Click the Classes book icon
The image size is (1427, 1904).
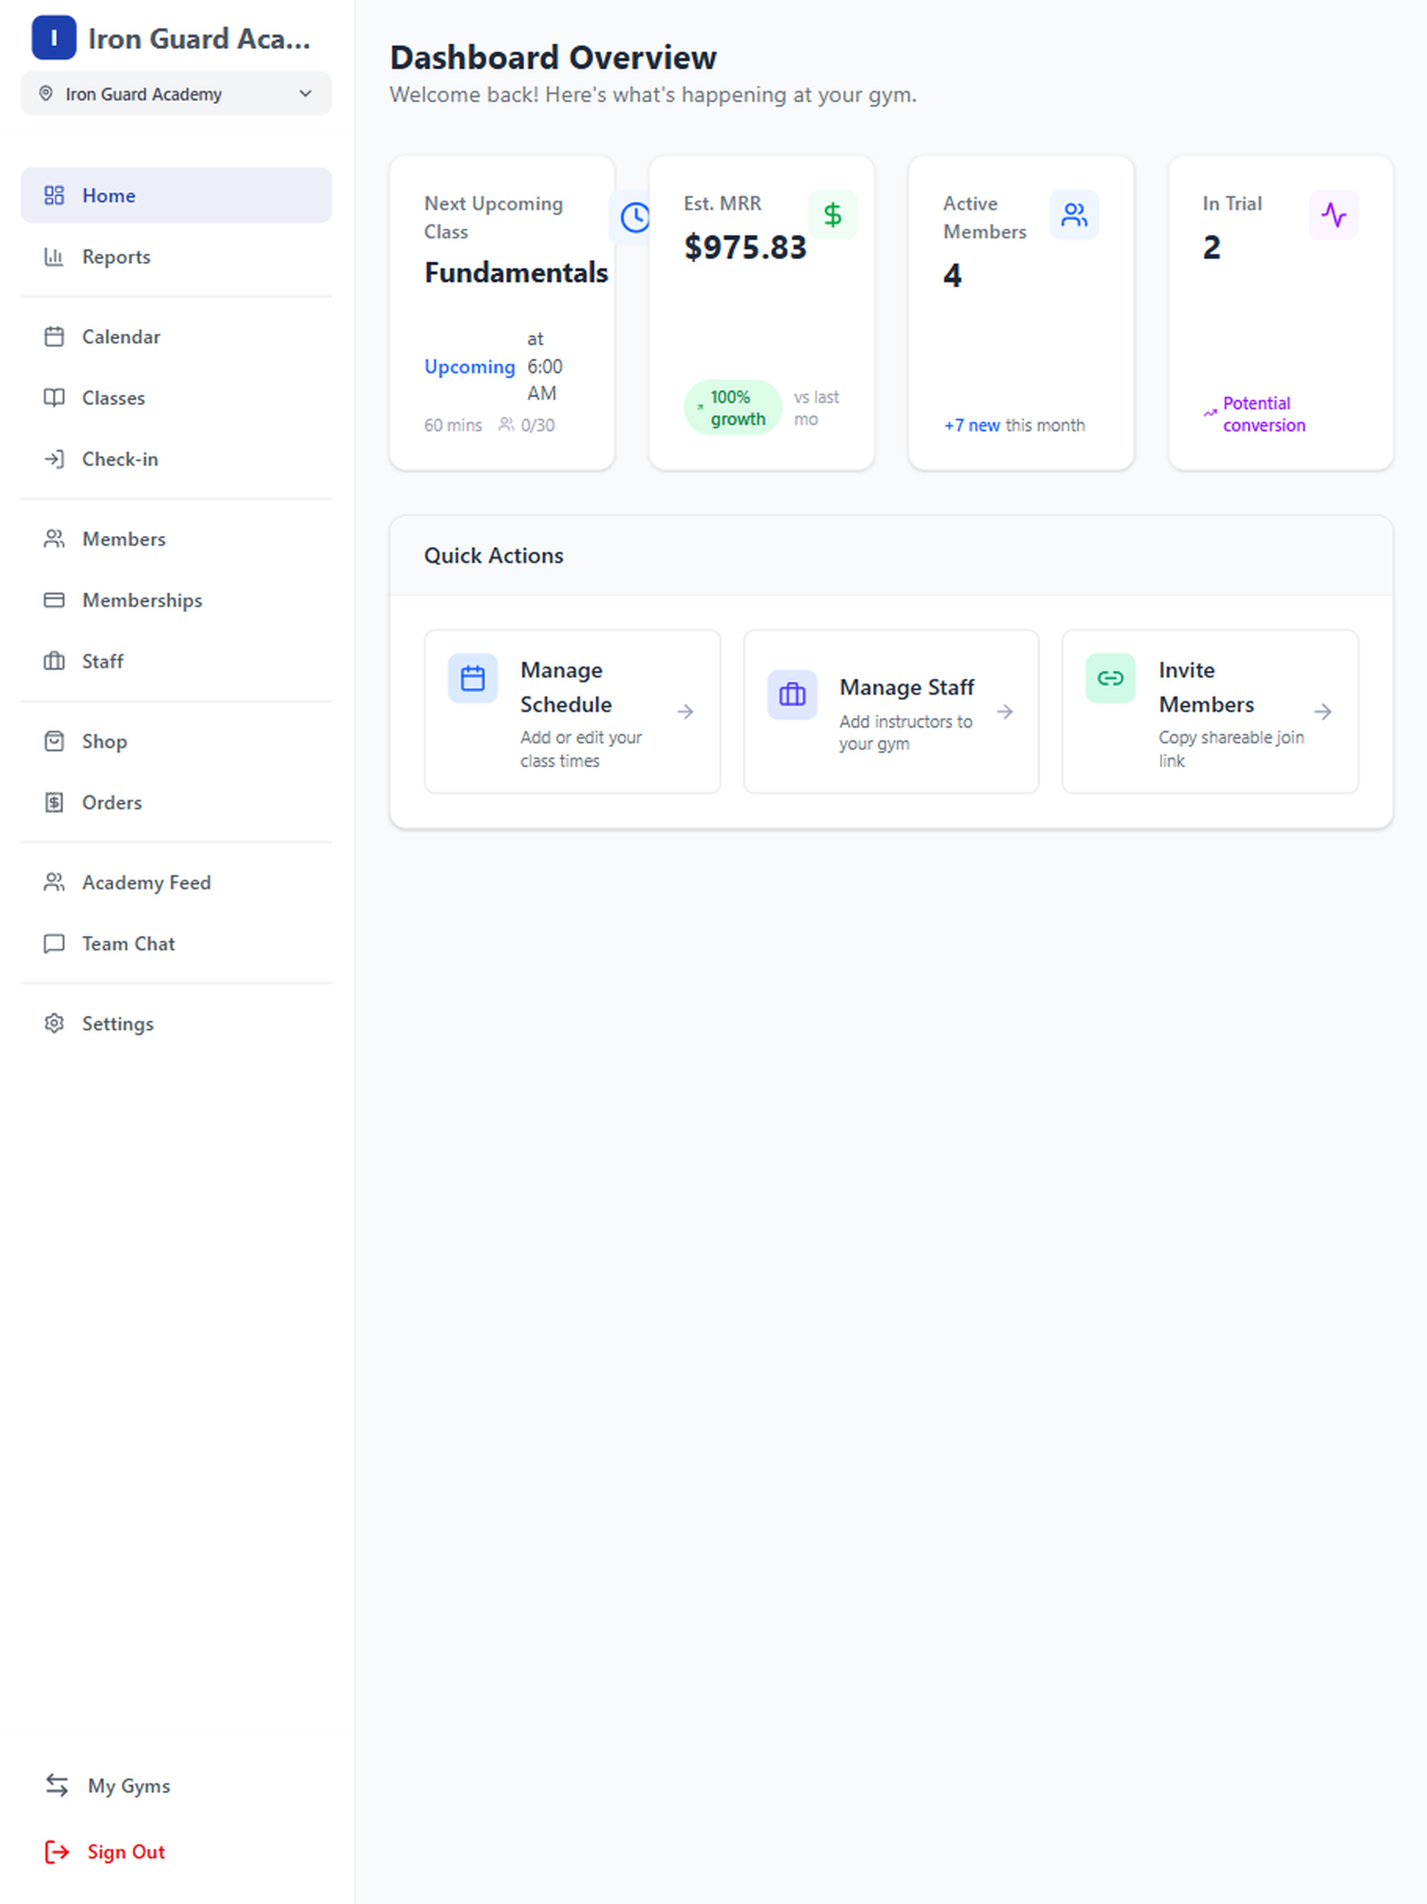tap(54, 398)
